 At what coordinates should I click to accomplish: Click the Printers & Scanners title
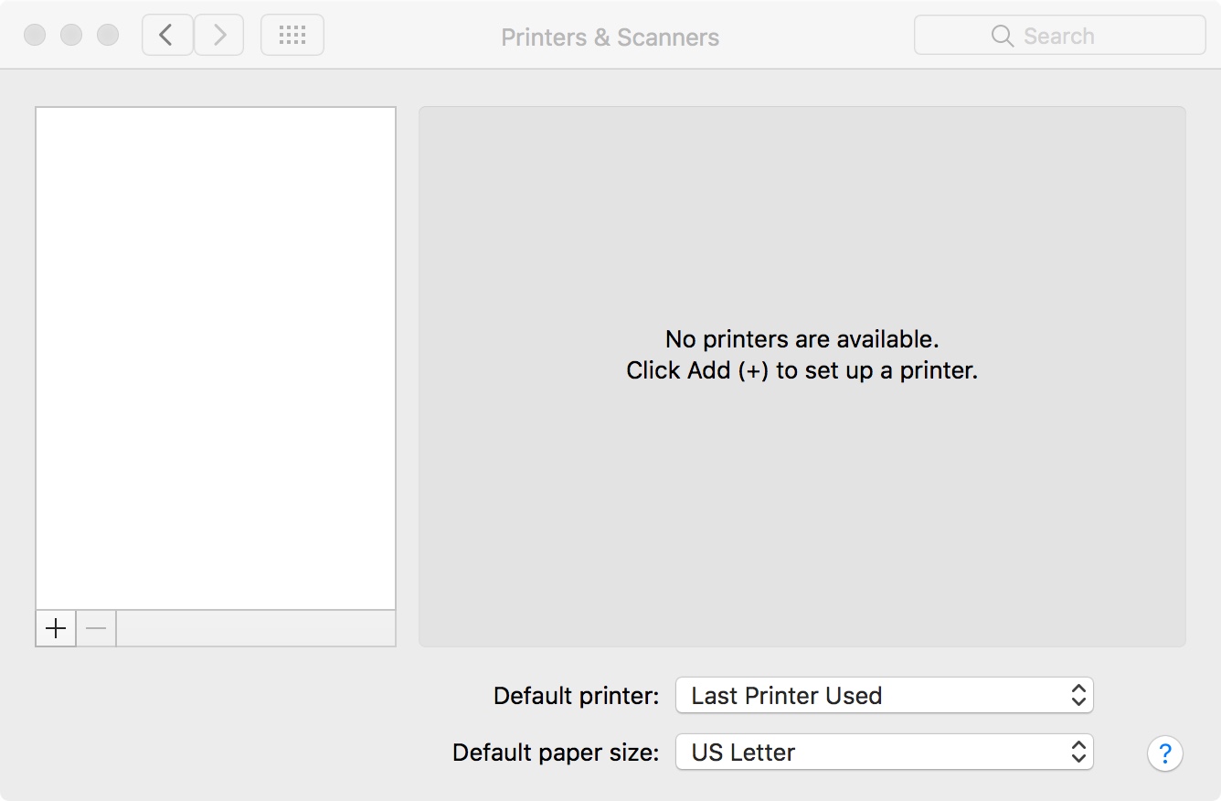(x=610, y=37)
